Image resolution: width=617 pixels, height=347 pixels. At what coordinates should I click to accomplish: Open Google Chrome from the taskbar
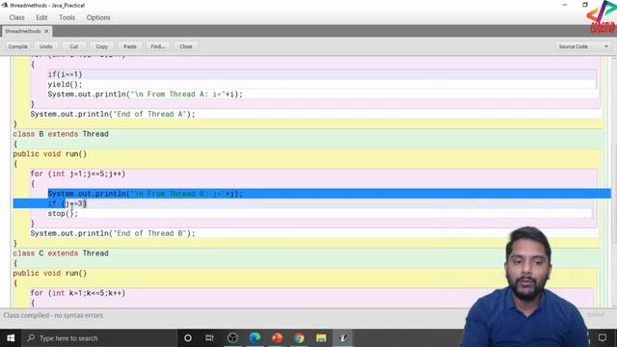pyautogui.click(x=299, y=338)
